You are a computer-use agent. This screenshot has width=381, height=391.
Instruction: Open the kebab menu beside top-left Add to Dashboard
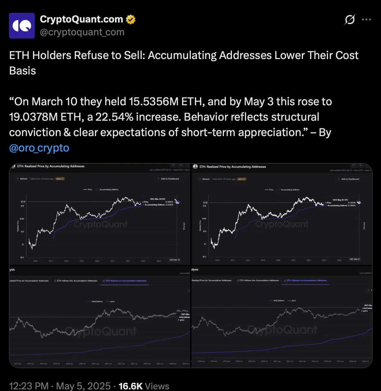[x=185, y=179]
